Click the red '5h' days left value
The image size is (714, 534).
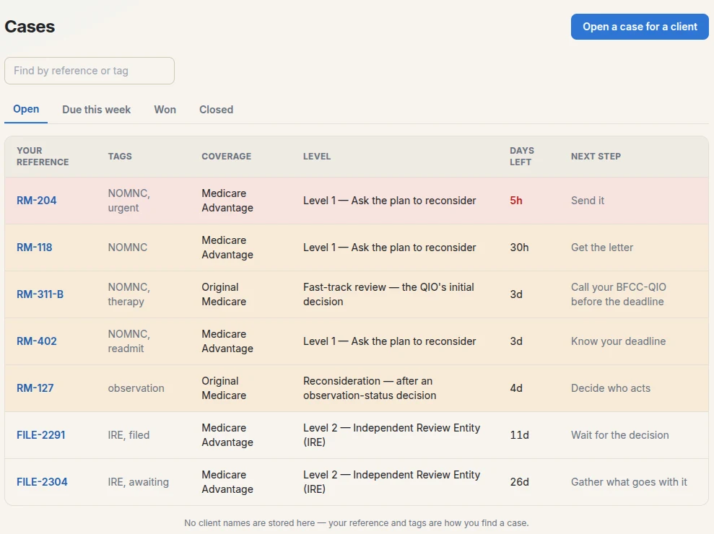pos(516,201)
